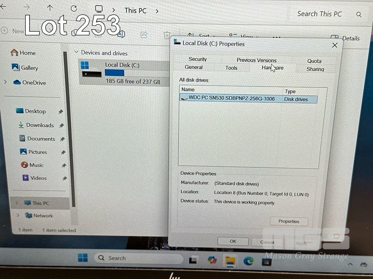373x279 pixels.
Task: Click the Properties button in dialog
Action: click(289, 221)
